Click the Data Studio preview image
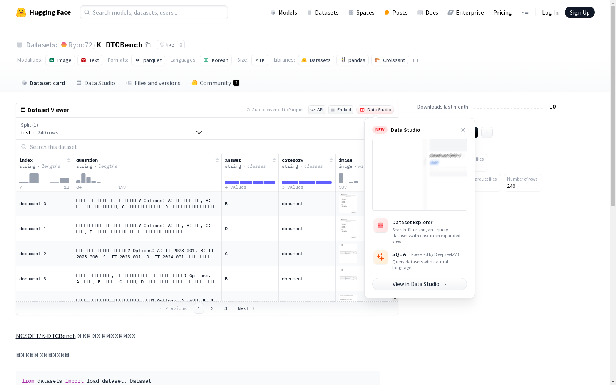The image size is (616, 385). pos(420,175)
